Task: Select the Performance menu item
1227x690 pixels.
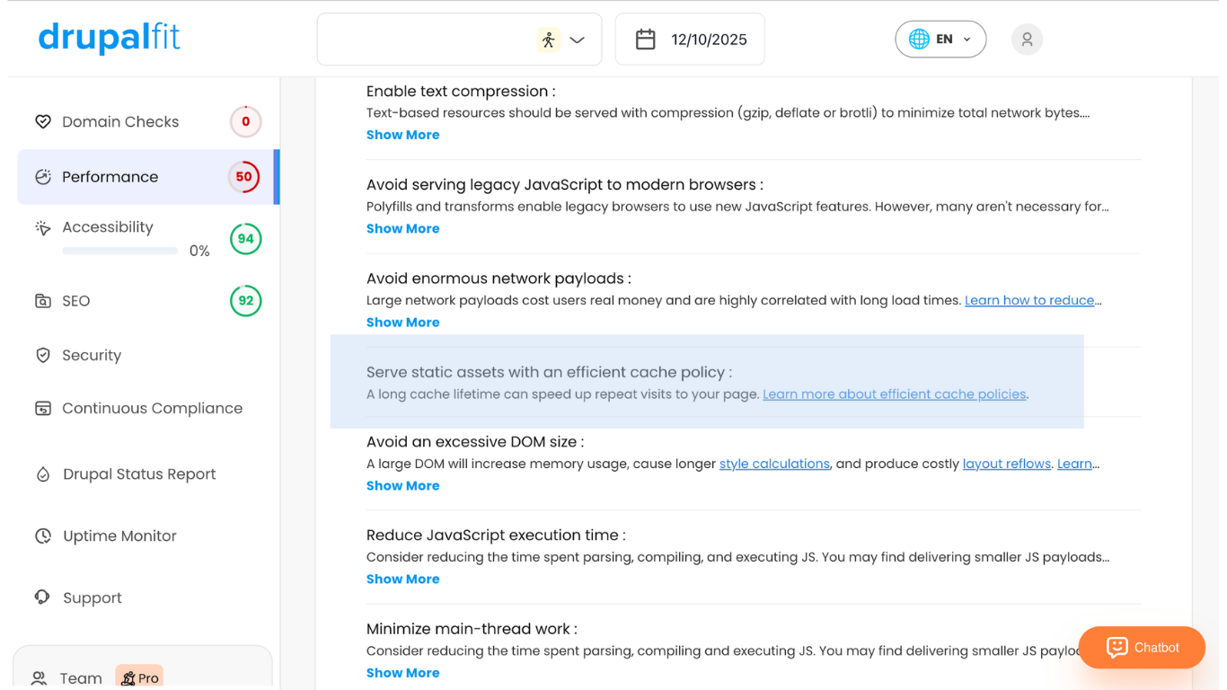Action: tap(148, 177)
